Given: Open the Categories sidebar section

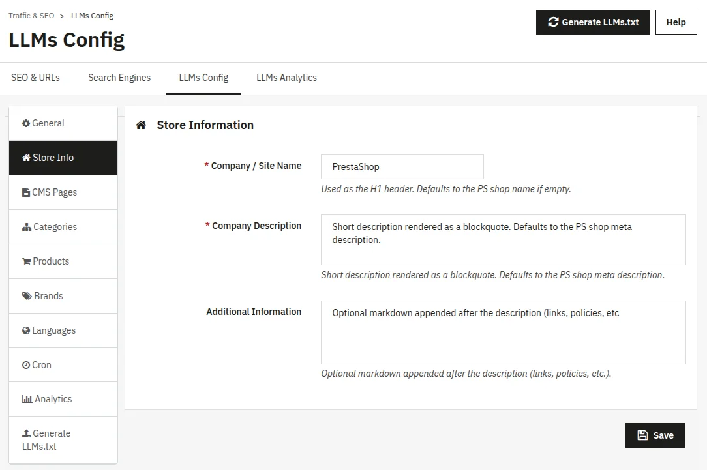Looking at the screenshot, I should [x=63, y=227].
